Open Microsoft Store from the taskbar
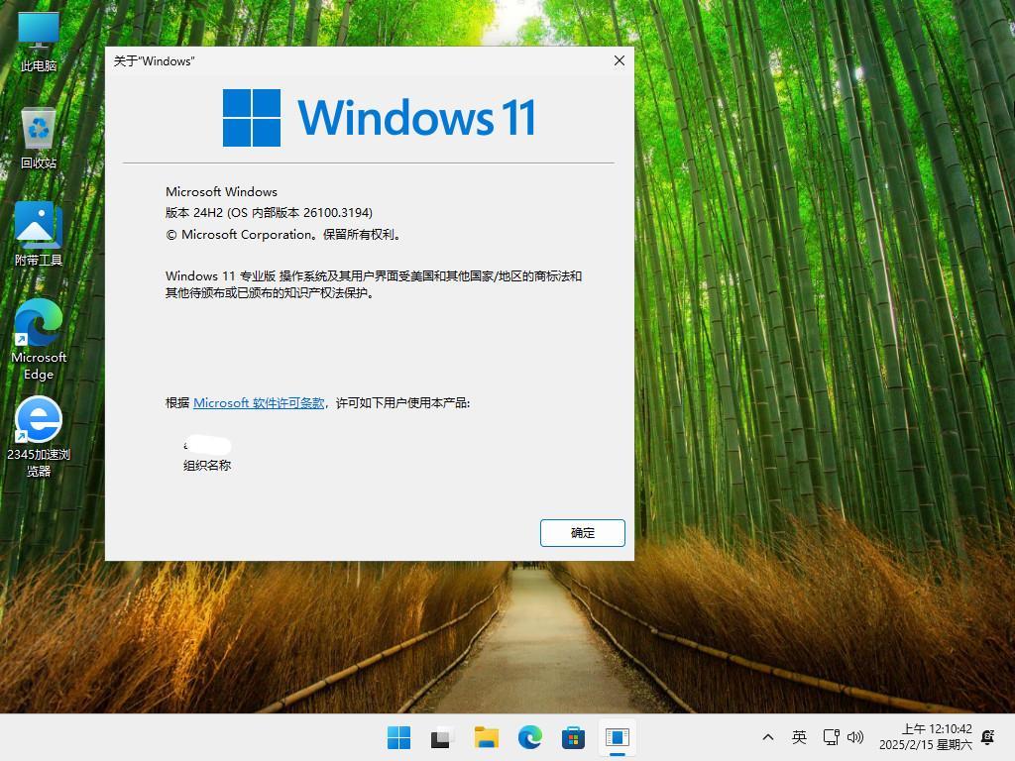Viewport: 1015px width, 761px height. point(573,737)
